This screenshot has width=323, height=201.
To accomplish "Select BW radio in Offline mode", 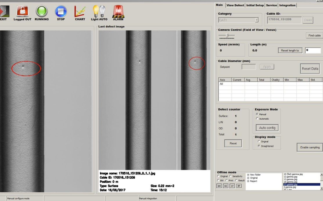I will click(218, 180).
